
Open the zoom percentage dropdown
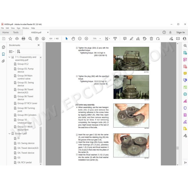point(100,39)
